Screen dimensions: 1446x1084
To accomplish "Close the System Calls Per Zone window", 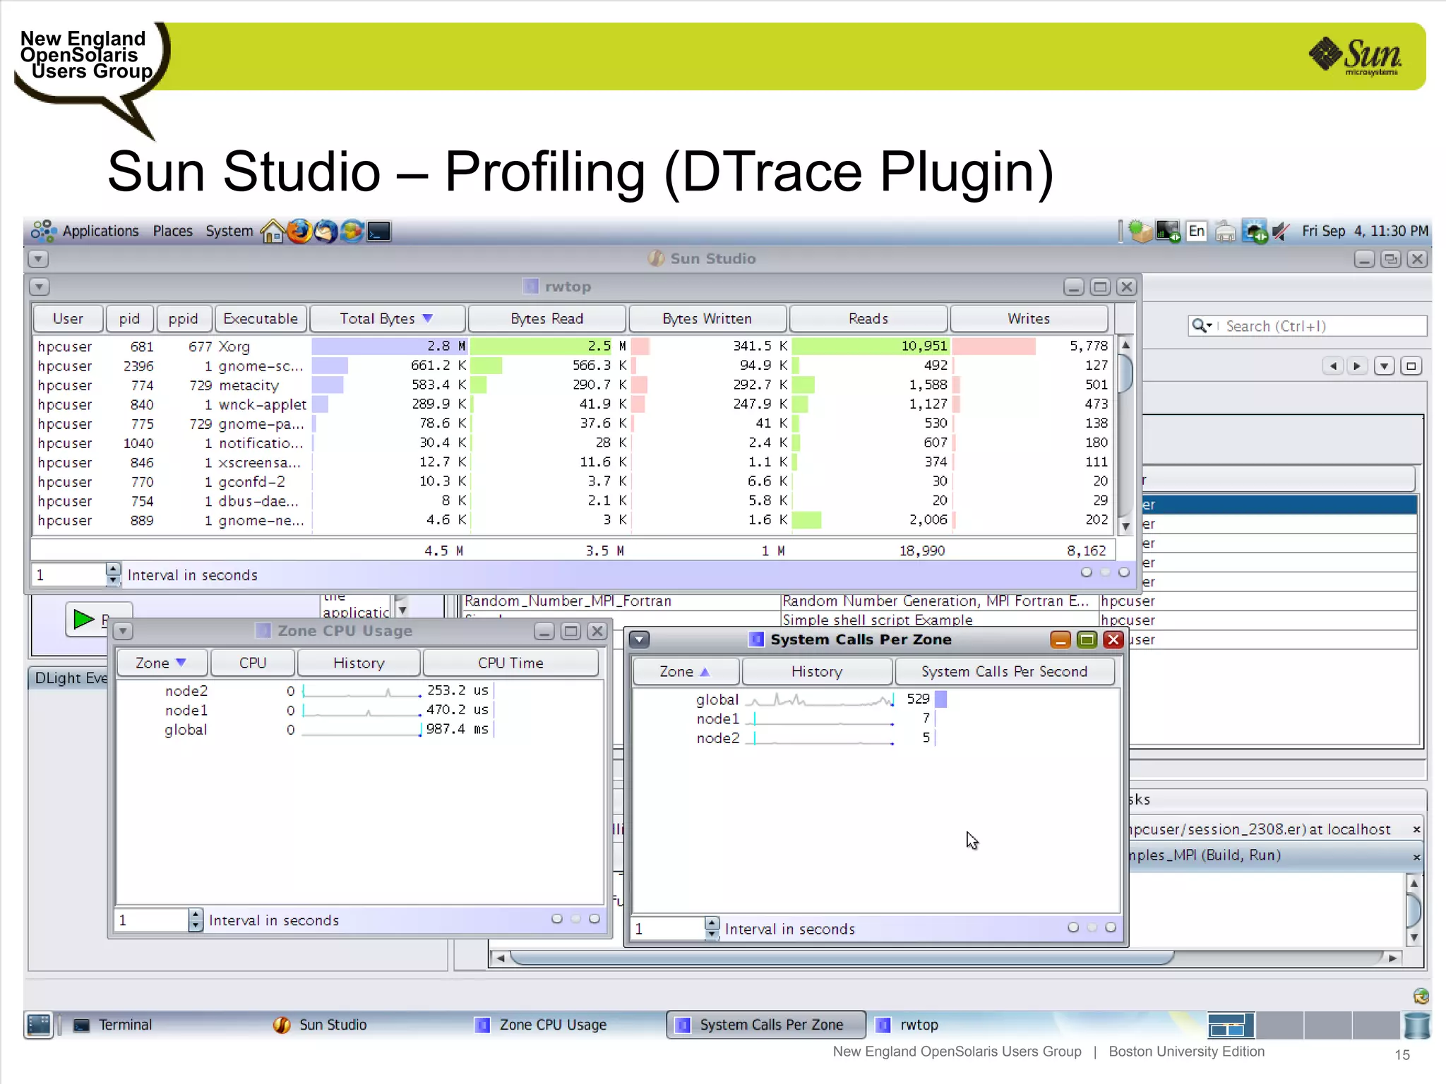I will click(1113, 639).
